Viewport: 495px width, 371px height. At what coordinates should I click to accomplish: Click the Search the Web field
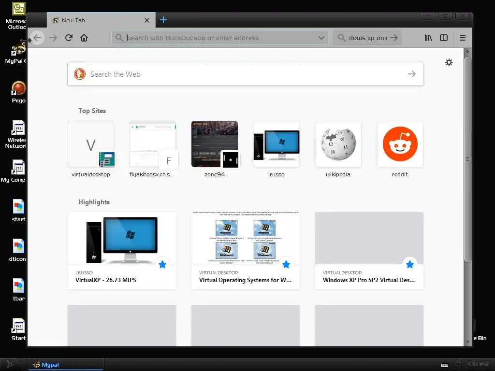[245, 74]
